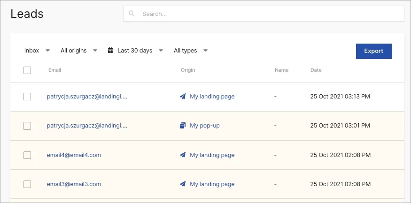Tick the checkbox for the My pop-up lead
Image resolution: width=411 pixels, height=203 pixels.
point(27,126)
